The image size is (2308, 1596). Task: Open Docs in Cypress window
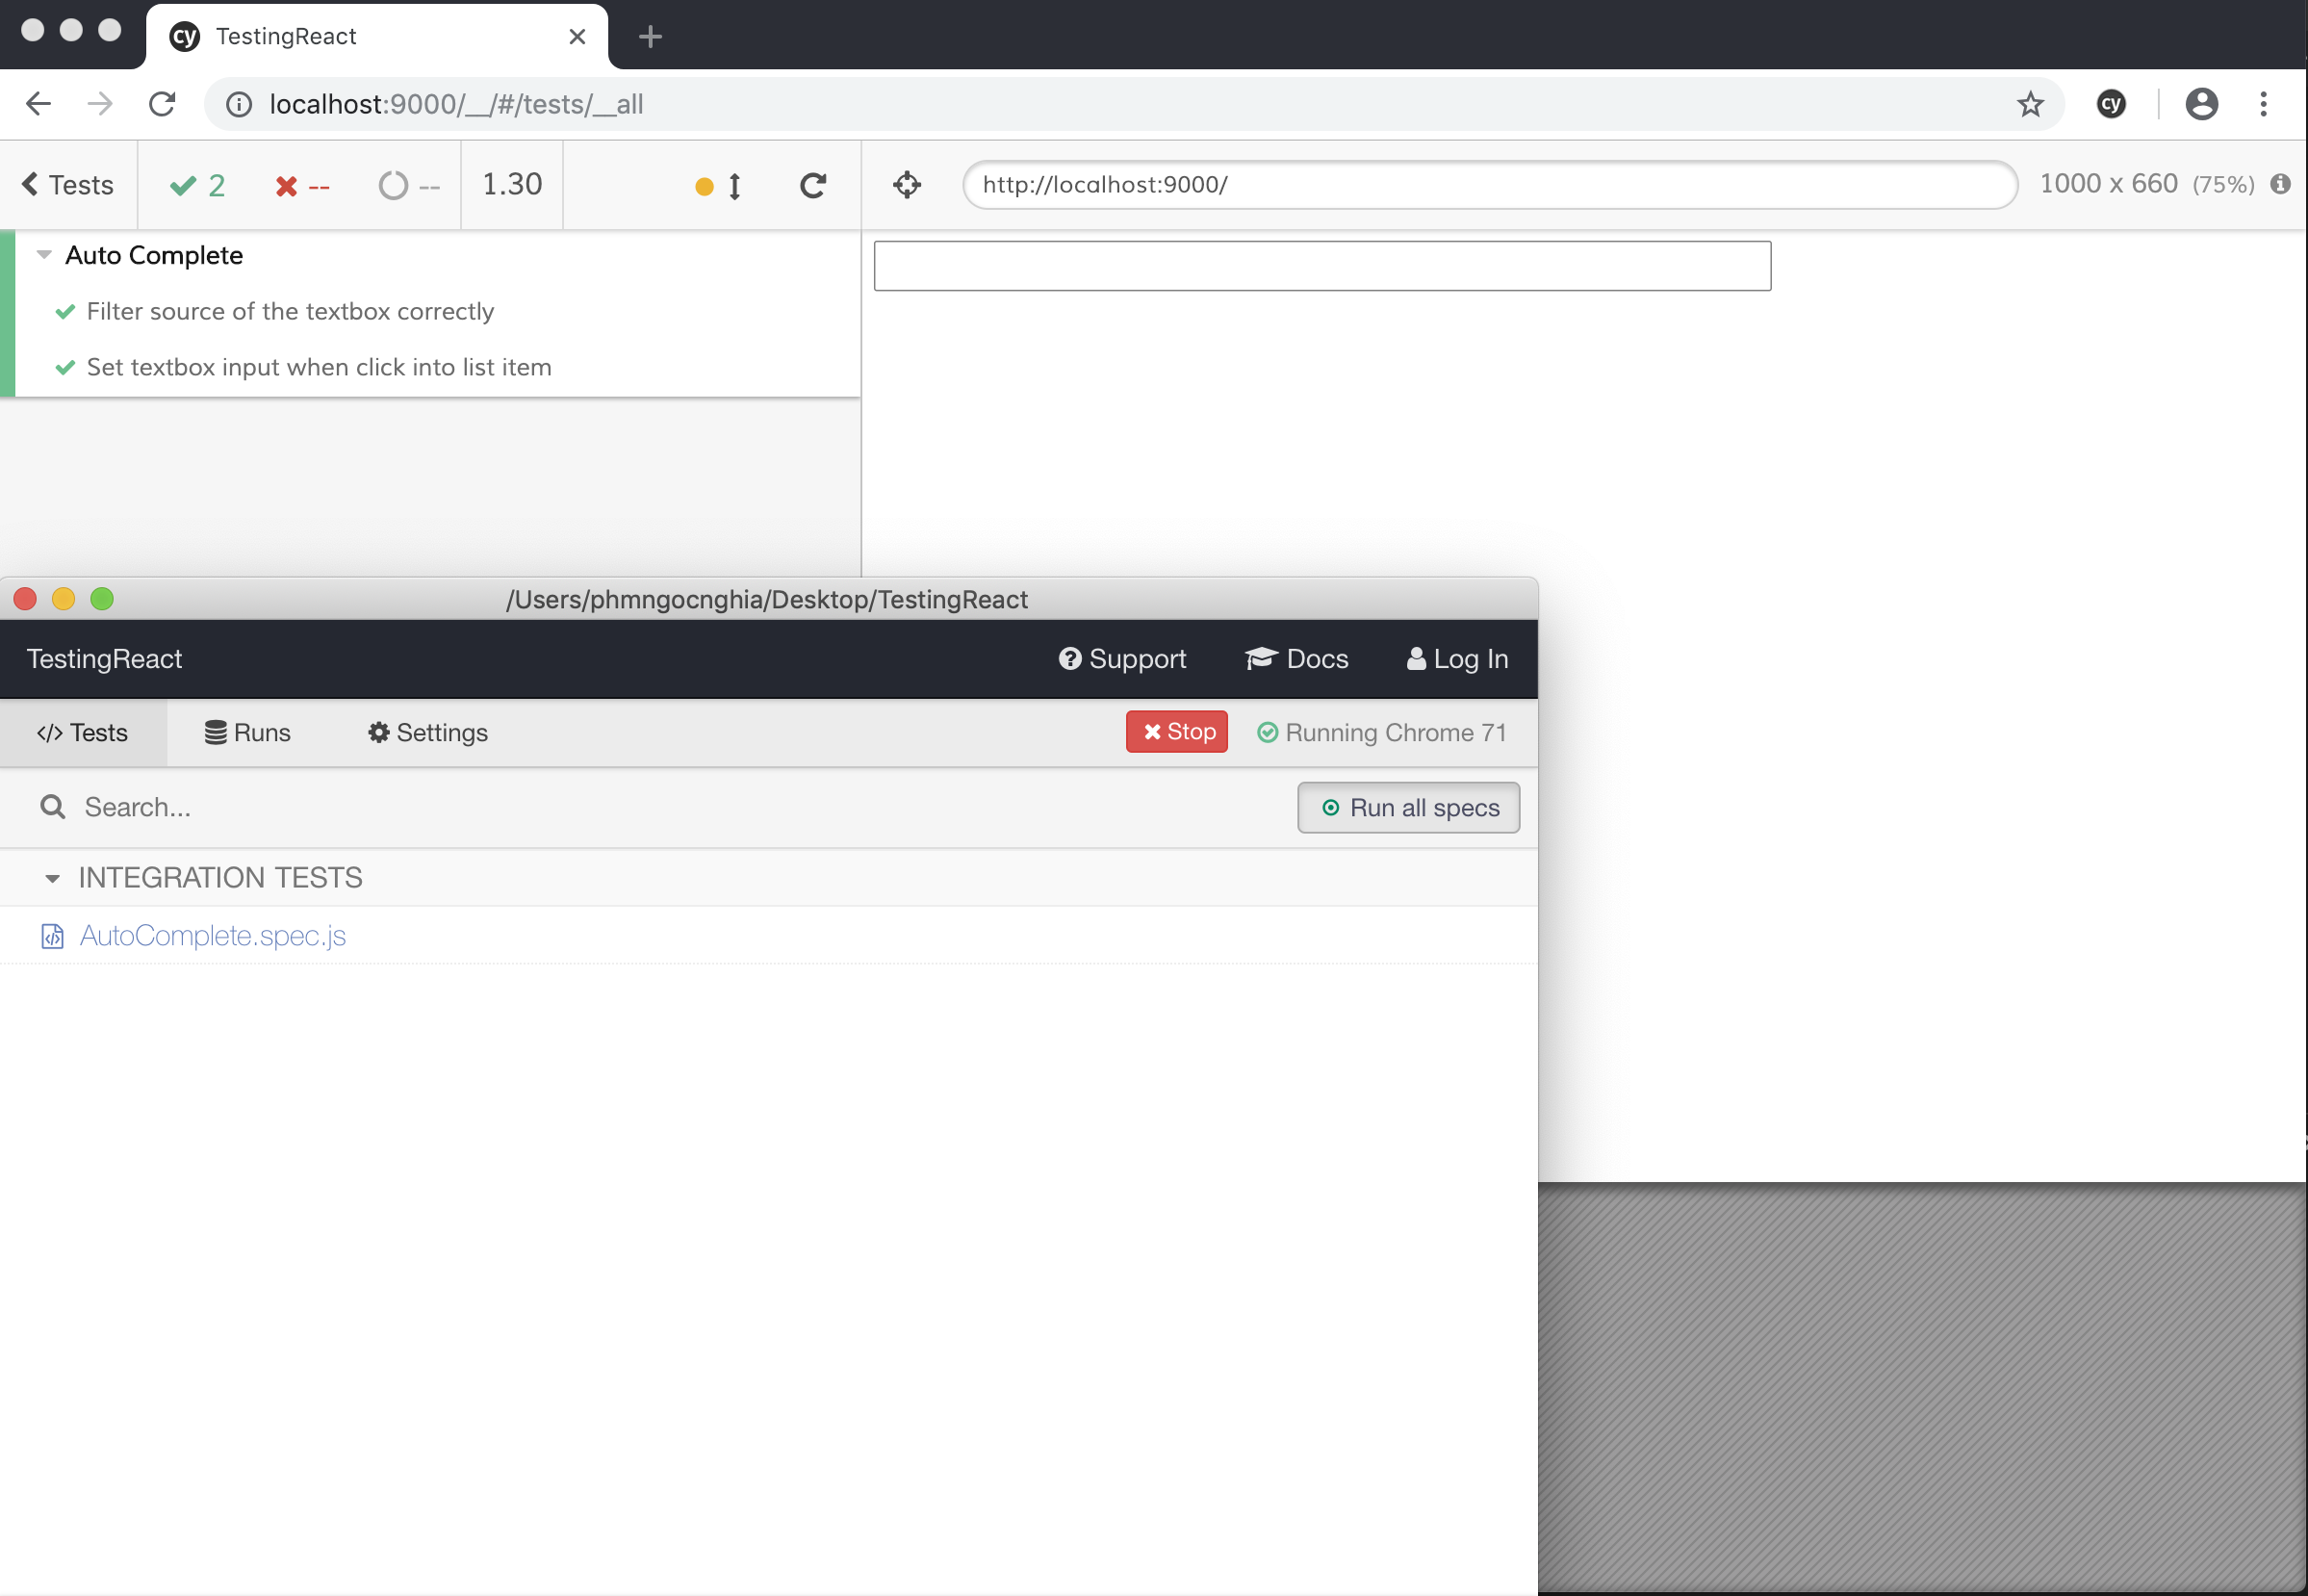coord(1296,659)
